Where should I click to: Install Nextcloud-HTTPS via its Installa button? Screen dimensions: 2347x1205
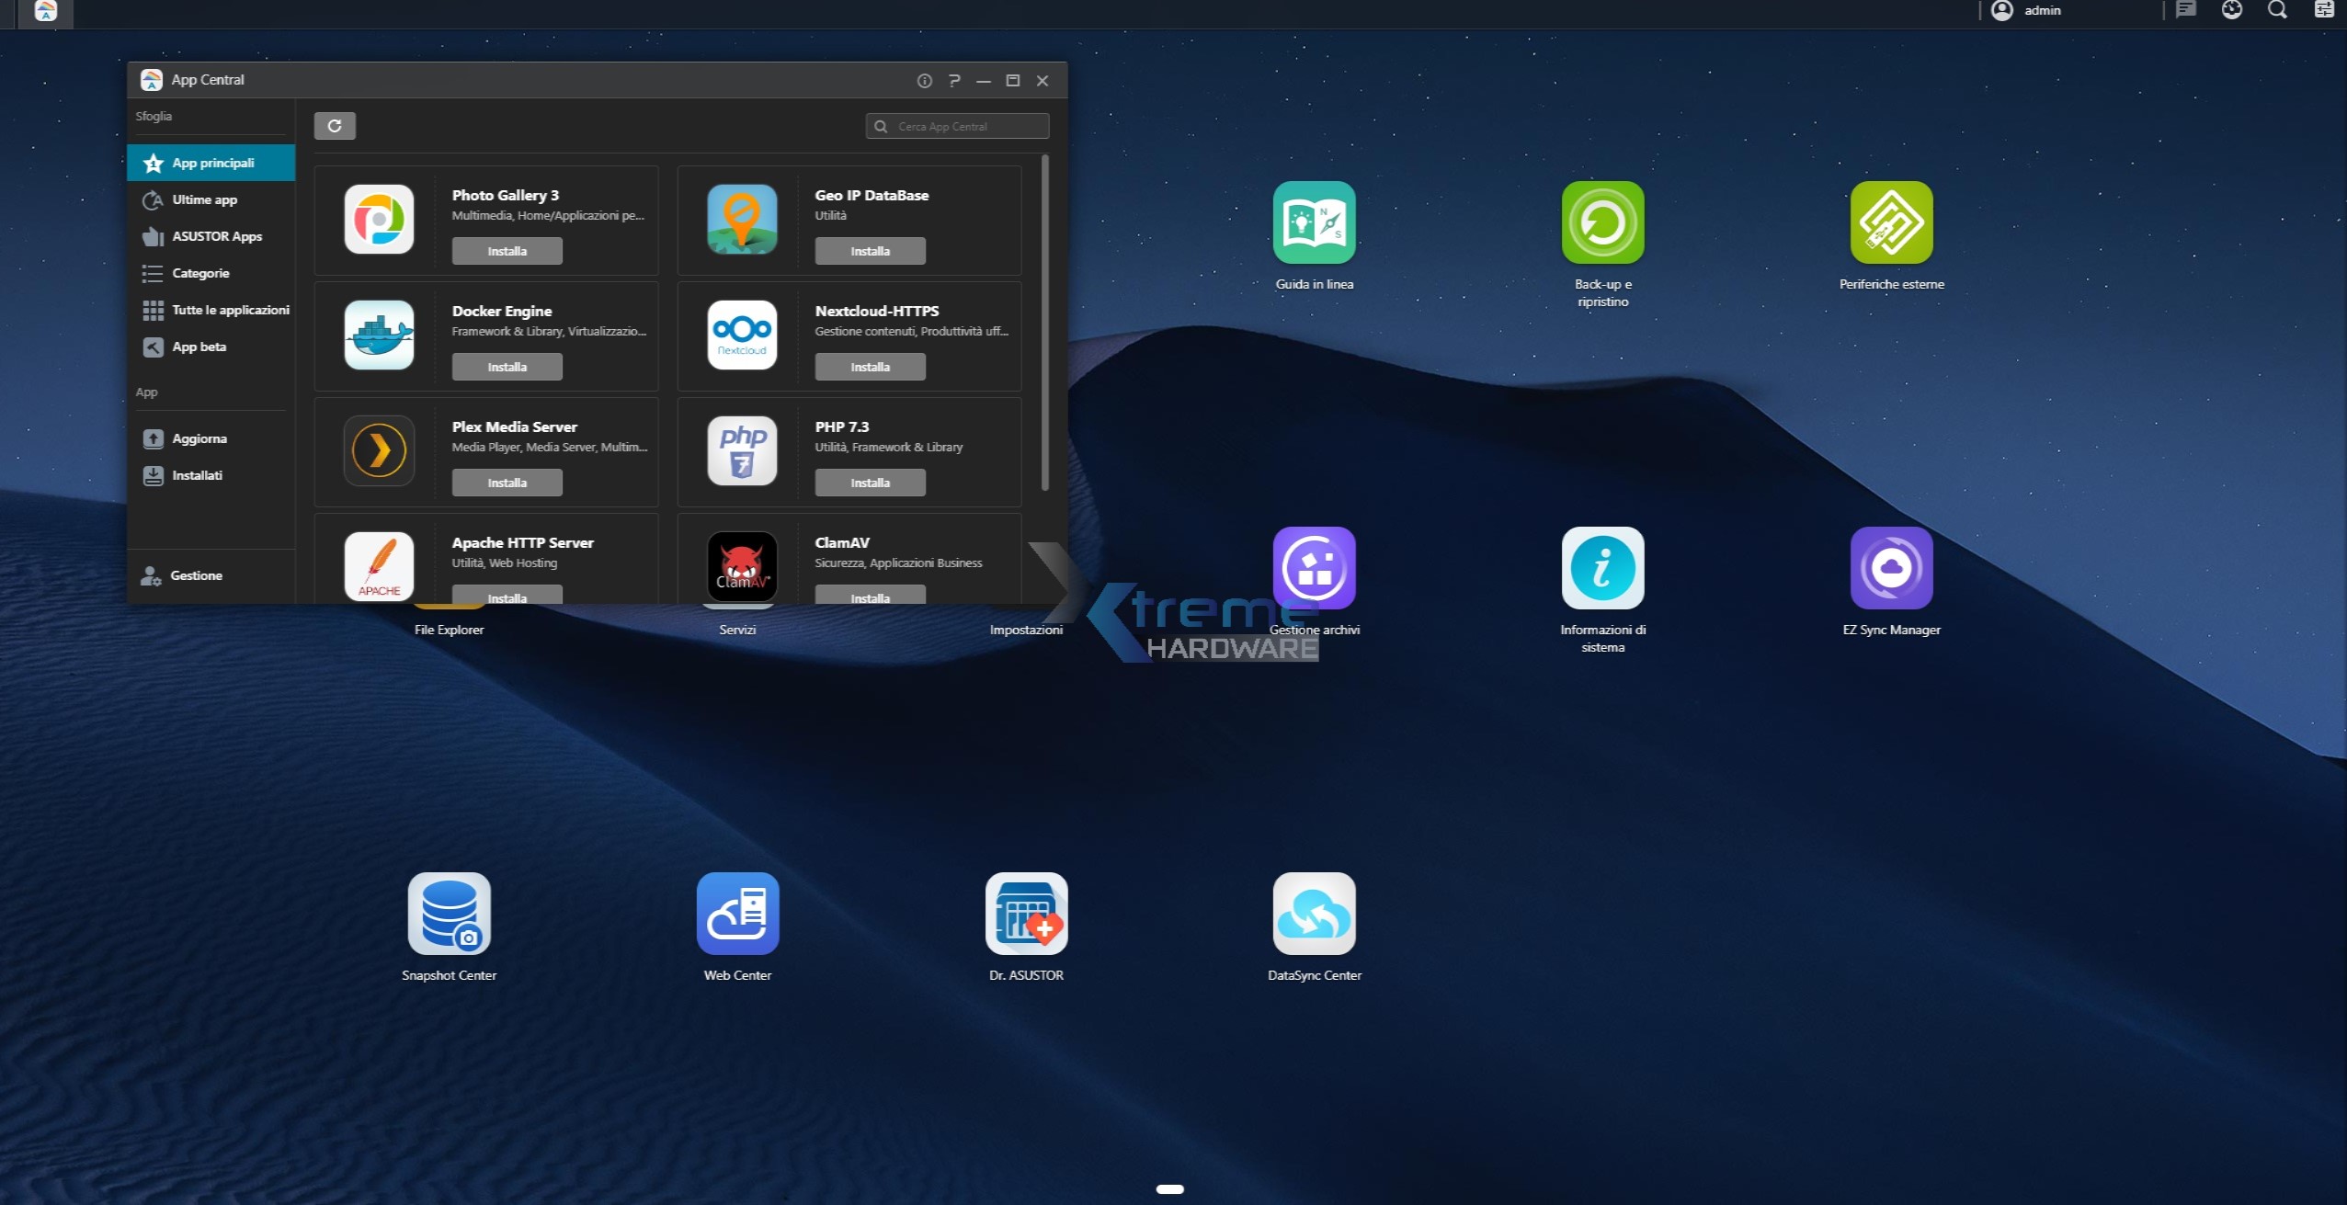coord(870,367)
